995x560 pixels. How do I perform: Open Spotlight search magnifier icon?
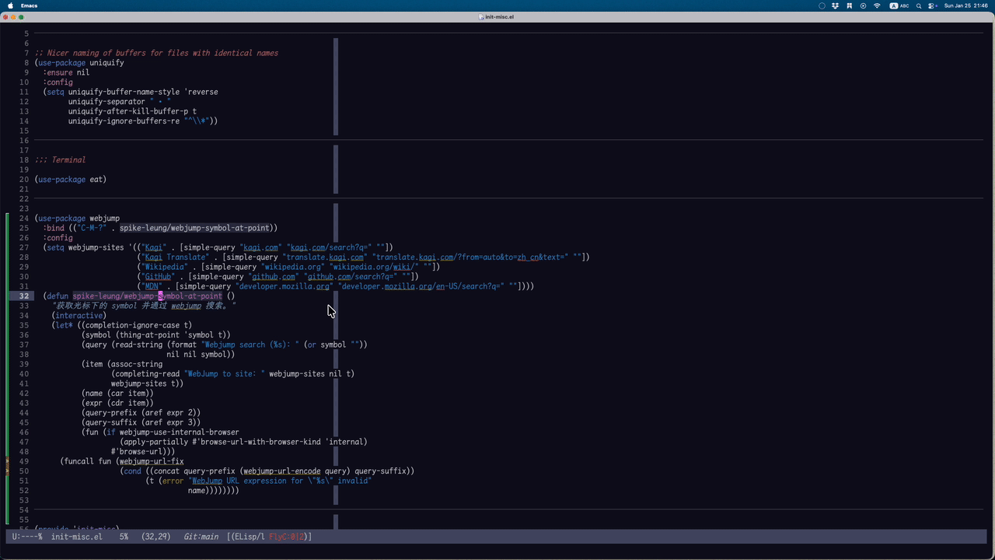click(x=919, y=5)
